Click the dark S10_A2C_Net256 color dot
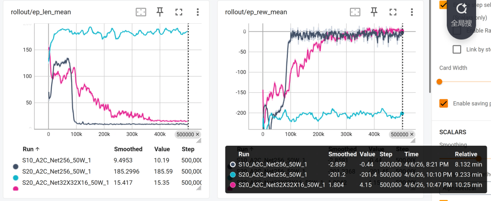 tap(15, 167)
